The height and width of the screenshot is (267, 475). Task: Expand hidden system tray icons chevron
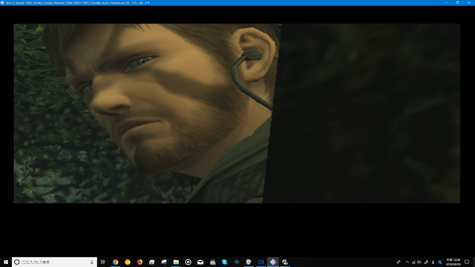(407, 262)
